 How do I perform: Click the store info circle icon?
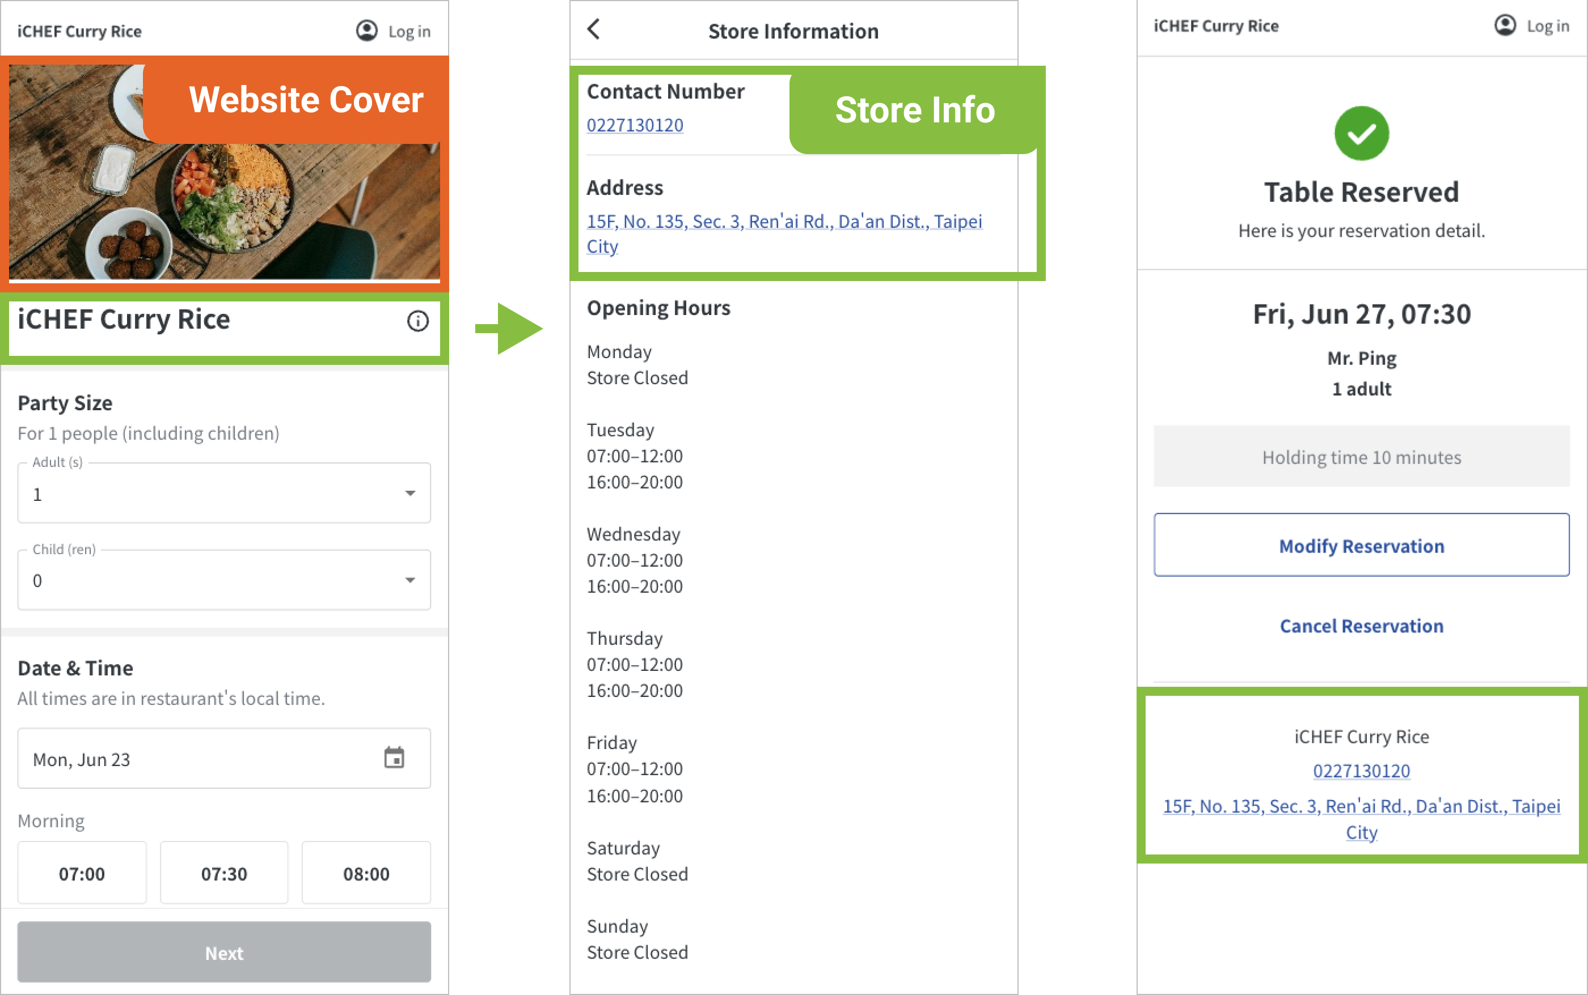coord(417,321)
